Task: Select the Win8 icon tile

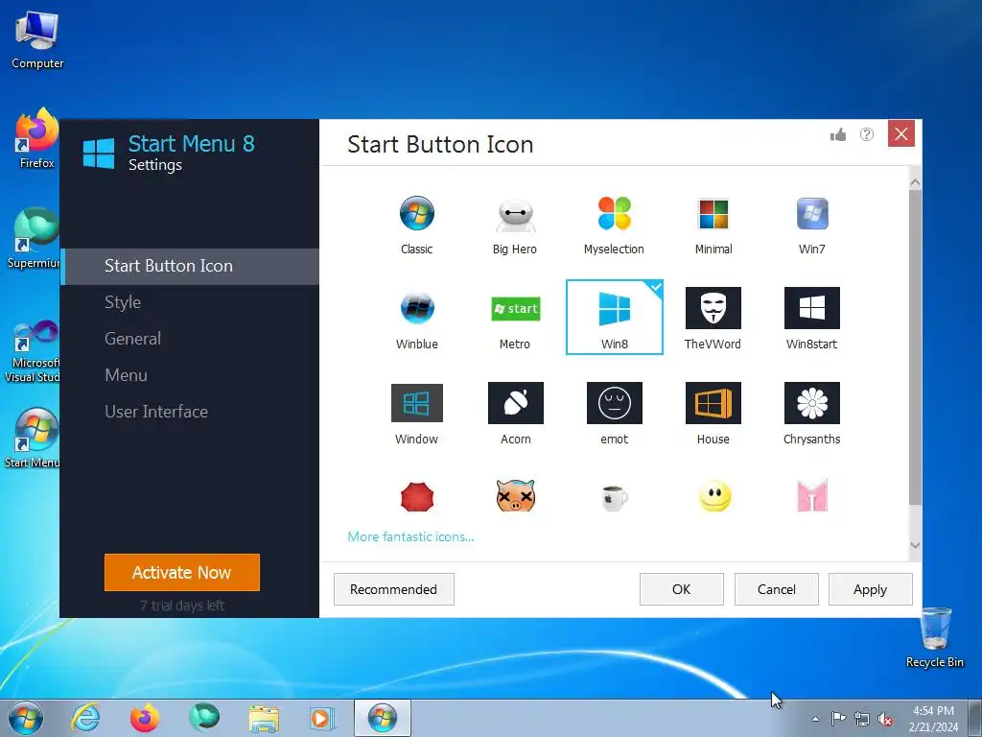Action: point(615,317)
